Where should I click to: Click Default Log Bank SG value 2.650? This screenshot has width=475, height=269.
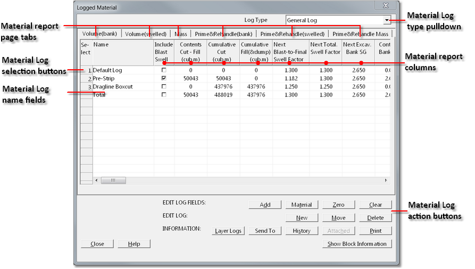(359, 70)
